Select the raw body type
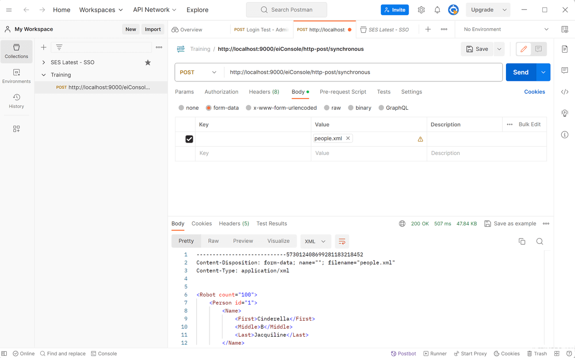The height and width of the screenshot is (358, 575). tap(326, 108)
